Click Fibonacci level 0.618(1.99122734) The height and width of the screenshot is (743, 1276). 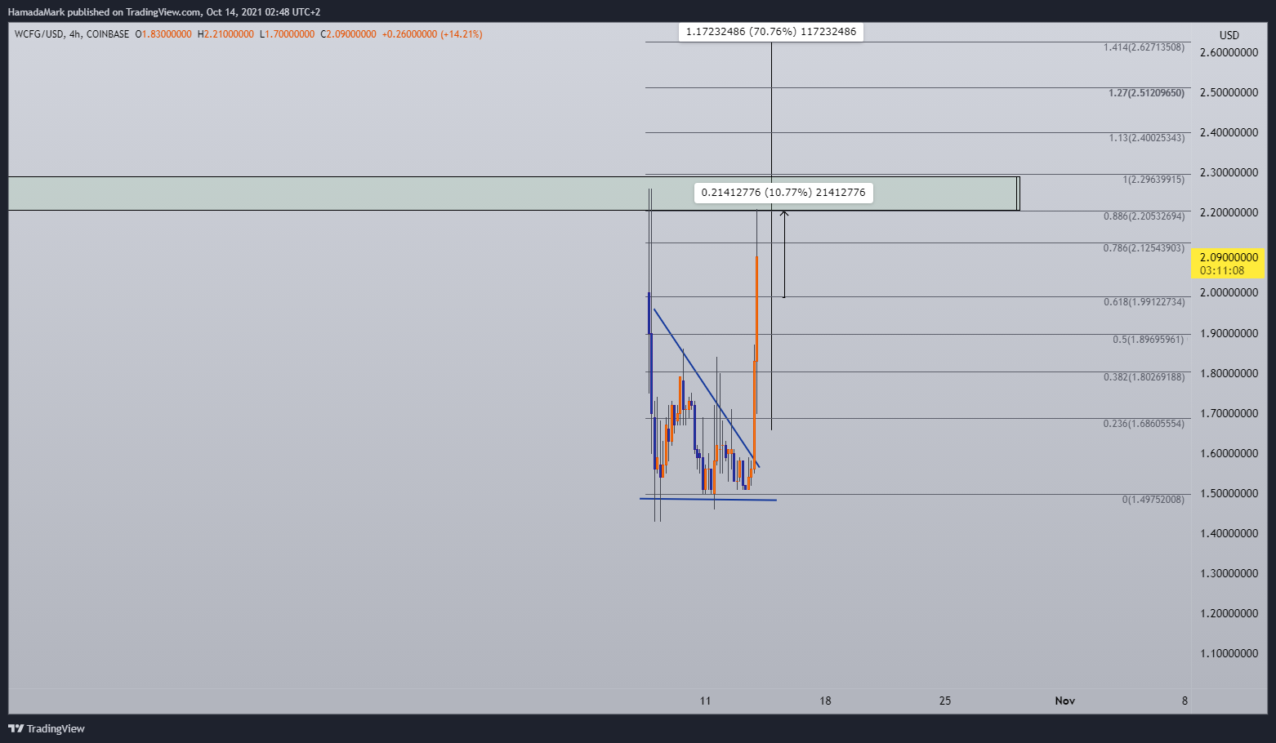click(1144, 302)
